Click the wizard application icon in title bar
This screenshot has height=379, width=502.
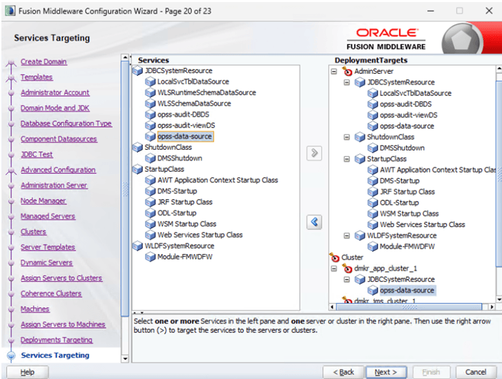pos(10,11)
